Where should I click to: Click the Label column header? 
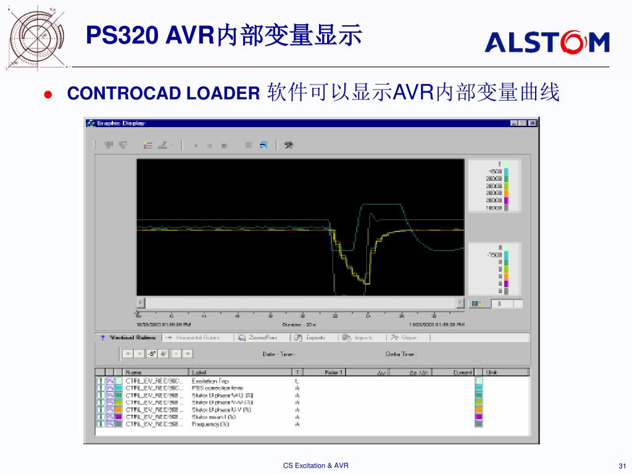(240, 372)
